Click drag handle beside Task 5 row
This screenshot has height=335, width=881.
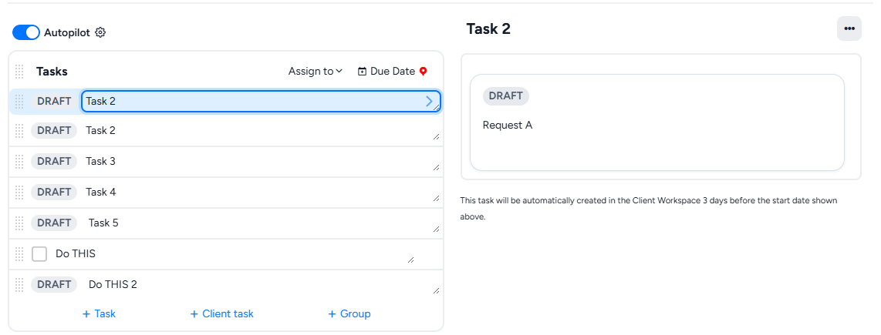tap(20, 223)
